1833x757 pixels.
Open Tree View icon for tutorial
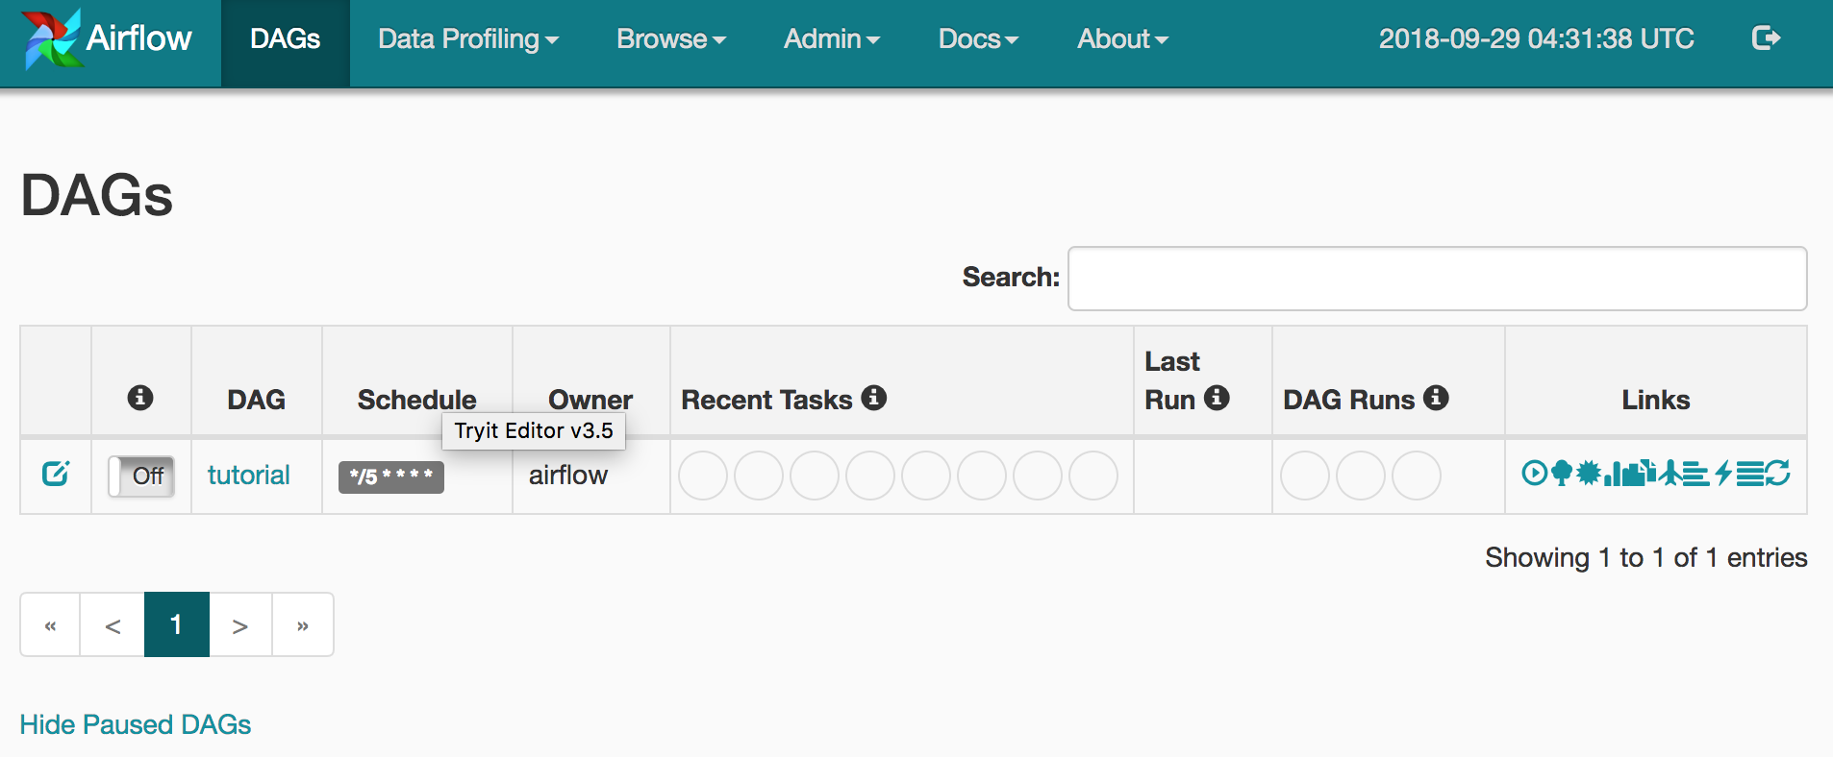[x=1562, y=473]
